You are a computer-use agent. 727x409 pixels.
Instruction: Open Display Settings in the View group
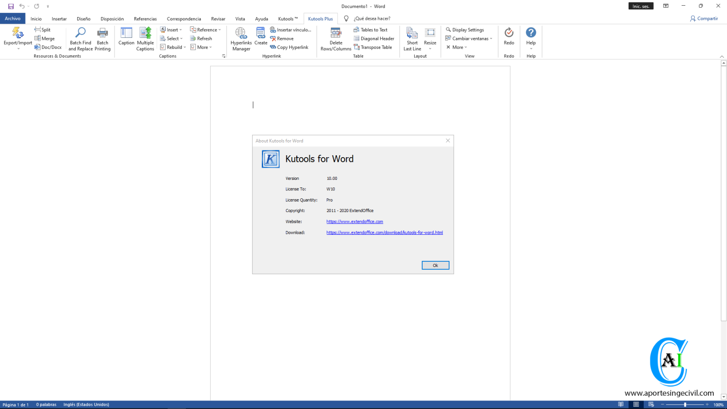(x=465, y=29)
